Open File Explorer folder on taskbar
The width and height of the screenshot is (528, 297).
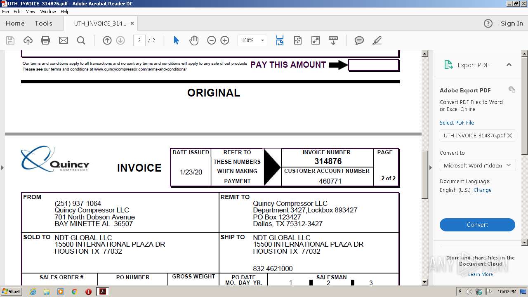pos(47,292)
